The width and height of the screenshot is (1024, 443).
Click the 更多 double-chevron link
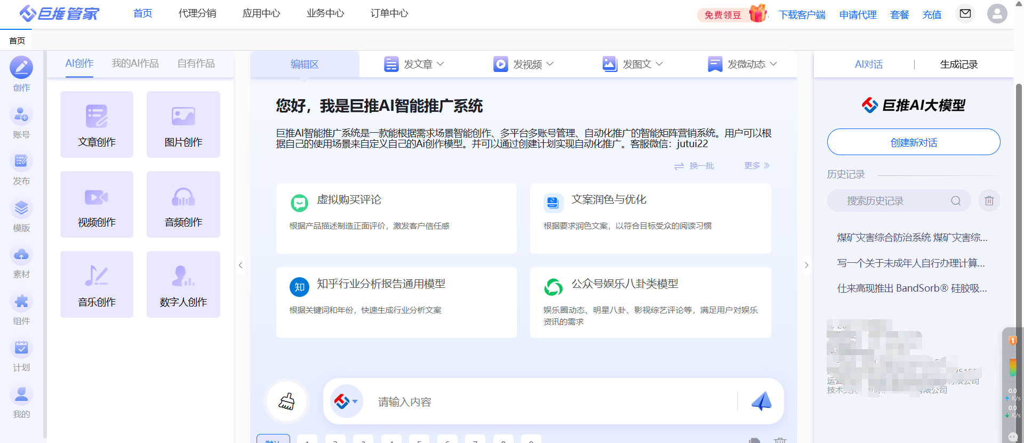pos(757,166)
